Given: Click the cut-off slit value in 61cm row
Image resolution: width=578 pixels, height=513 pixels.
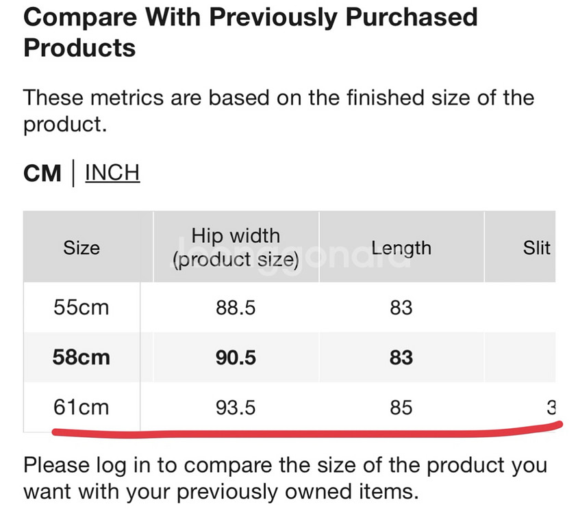Looking at the screenshot, I should (551, 408).
